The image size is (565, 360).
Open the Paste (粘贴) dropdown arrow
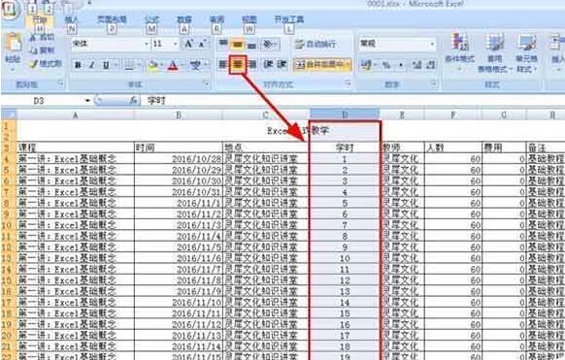13,70
